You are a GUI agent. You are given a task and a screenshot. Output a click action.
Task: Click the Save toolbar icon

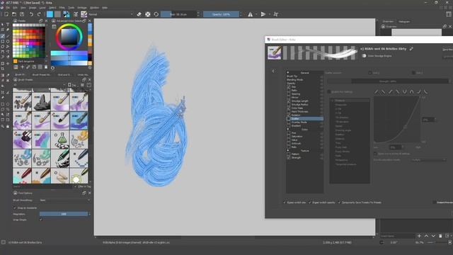click(22, 14)
